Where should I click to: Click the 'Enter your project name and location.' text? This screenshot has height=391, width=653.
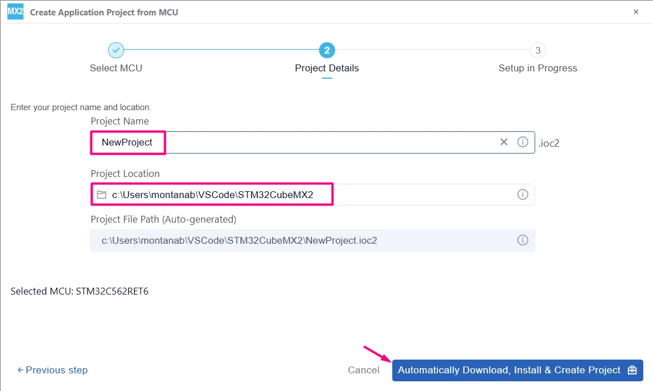click(81, 107)
